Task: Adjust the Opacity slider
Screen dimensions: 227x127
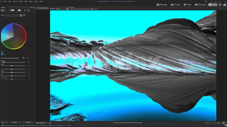Action: click(x=81, y=9)
